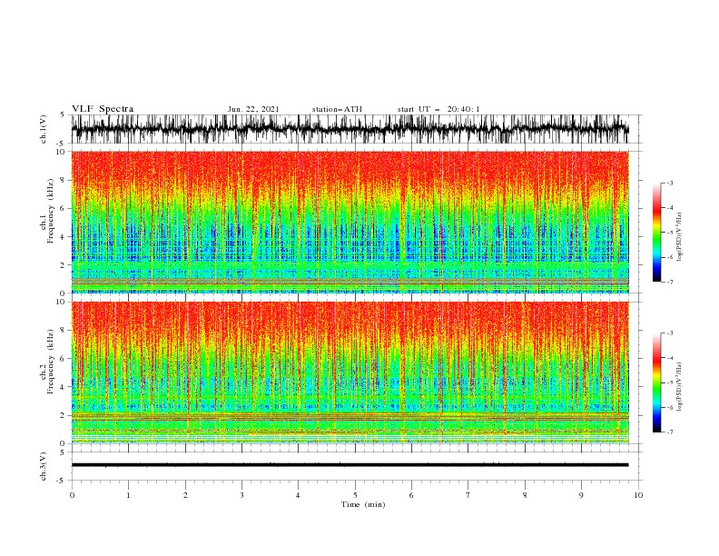Click time axis tick label "9"
Screen dimensions: 719x556
(x=581, y=495)
